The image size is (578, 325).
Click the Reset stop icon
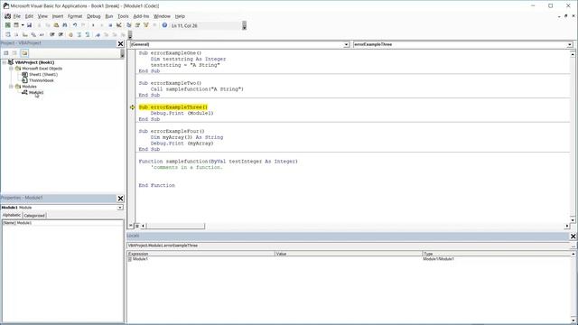[x=110, y=25]
